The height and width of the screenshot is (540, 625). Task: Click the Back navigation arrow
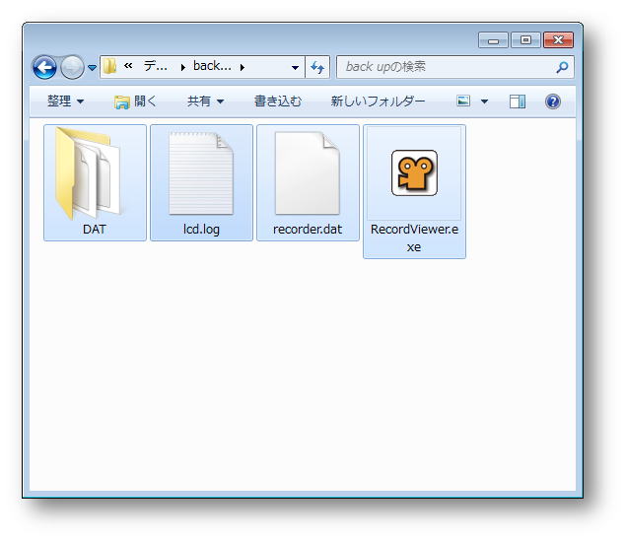(x=44, y=67)
